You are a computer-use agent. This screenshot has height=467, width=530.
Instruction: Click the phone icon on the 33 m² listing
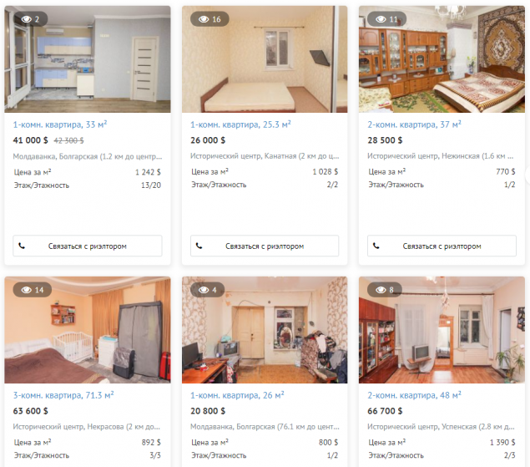22,246
